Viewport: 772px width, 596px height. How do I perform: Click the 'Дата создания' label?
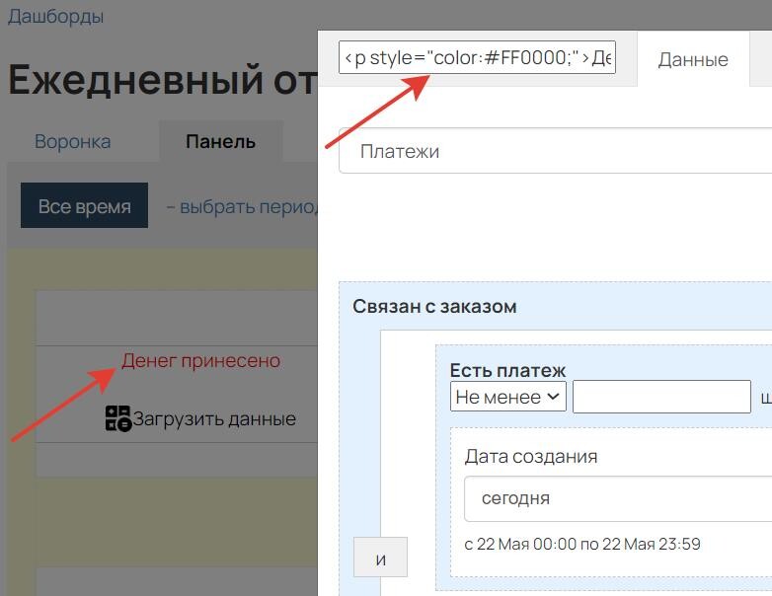tap(531, 456)
